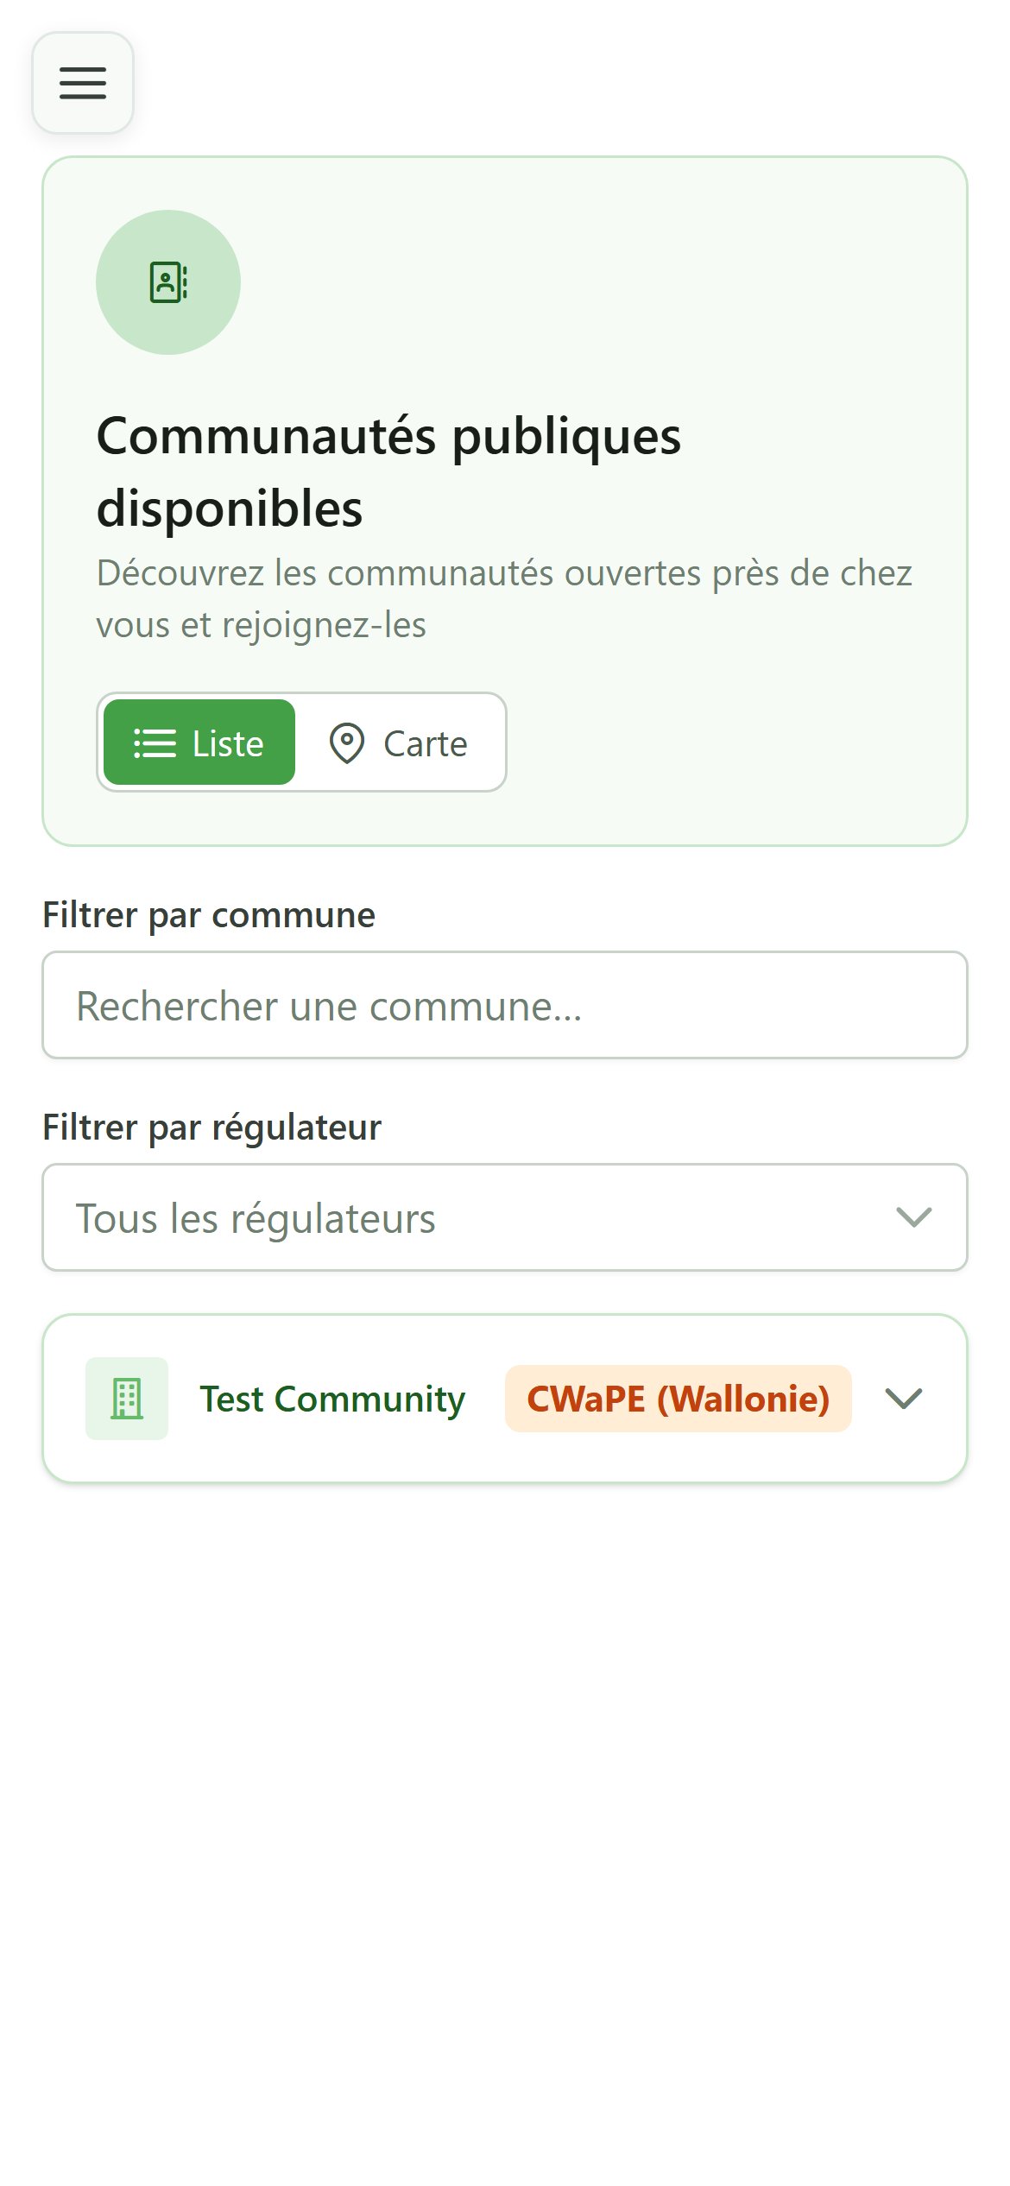This screenshot has width=1010, height=2186.
Task: Switch to Liste view
Action: [x=199, y=742]
